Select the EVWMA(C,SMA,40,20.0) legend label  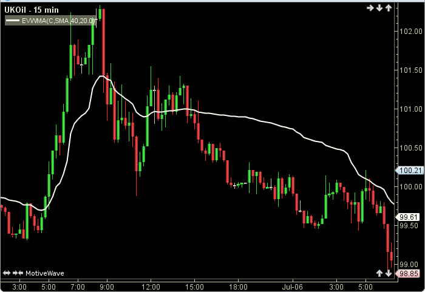tap(50, 21)
